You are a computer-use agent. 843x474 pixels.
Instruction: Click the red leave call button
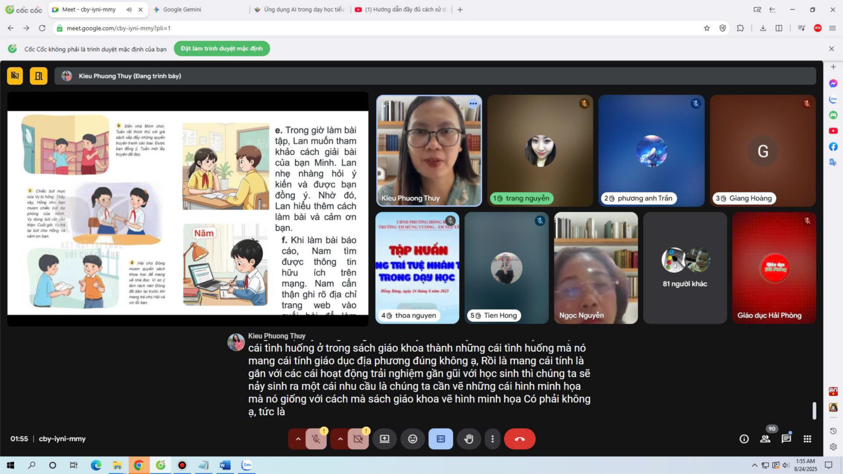(x=519, y=439)
